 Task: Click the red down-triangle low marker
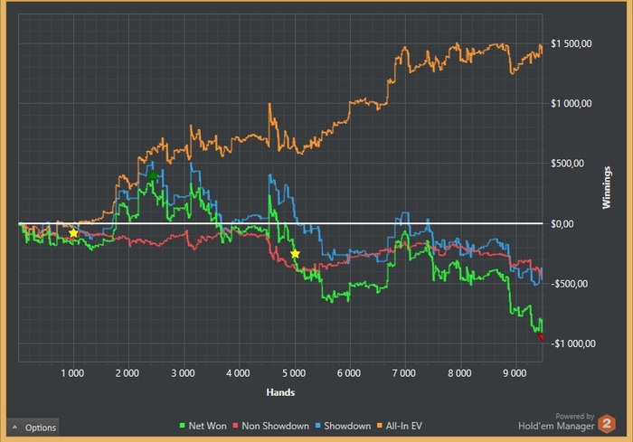(541, 336)
